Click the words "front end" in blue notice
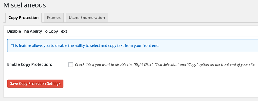This screenshot has width=258, height=101. point(151,45)
